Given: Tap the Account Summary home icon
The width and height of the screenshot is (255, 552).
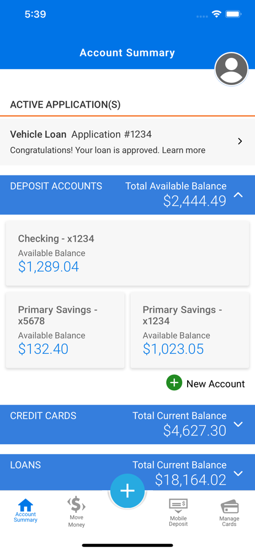Looking at the screenshot, I should click(25, 505).
